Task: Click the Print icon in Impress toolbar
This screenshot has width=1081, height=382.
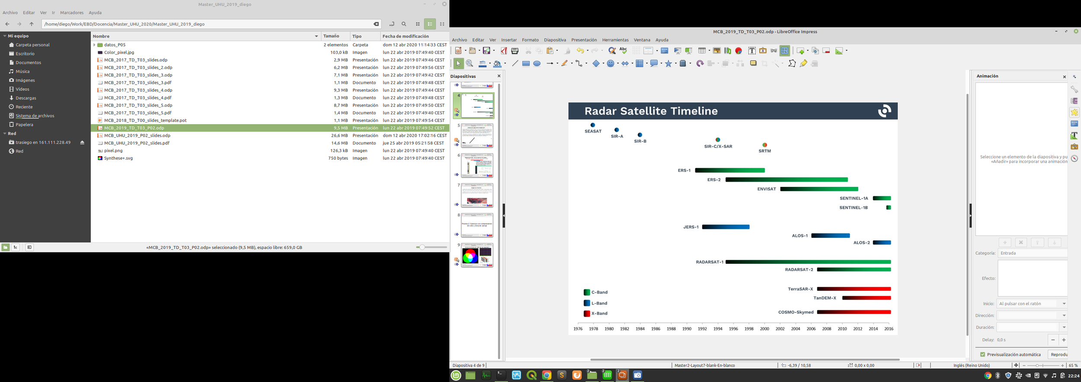Action: click(515, 51)
